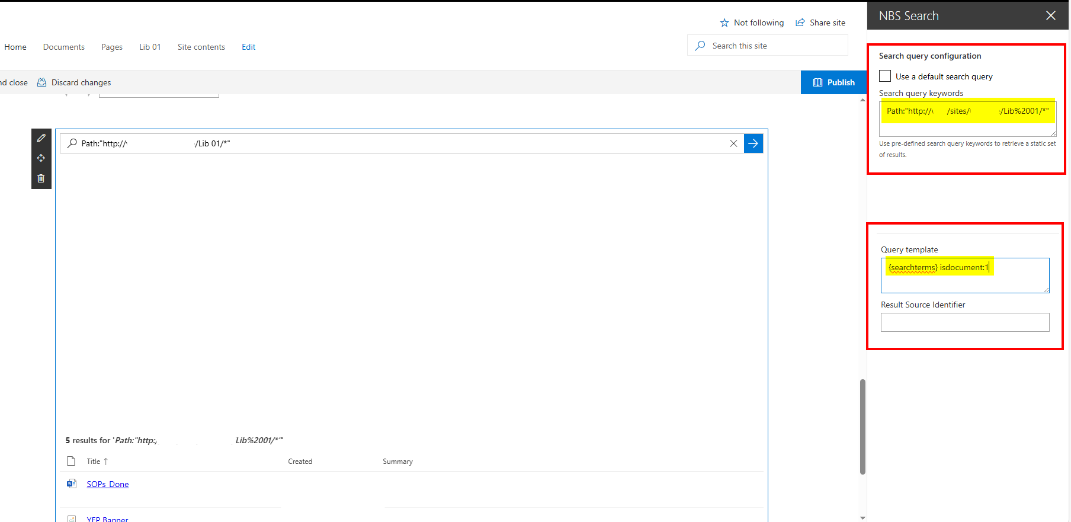Click Share site label
1071x522 pixels.
pyautogui.click(x=828, y=23)
